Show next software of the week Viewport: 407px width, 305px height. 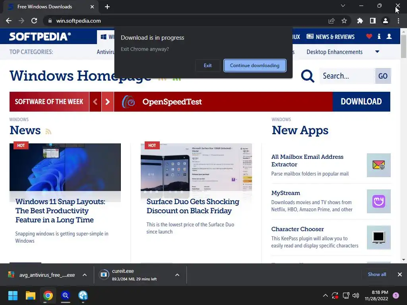(107, 102)
